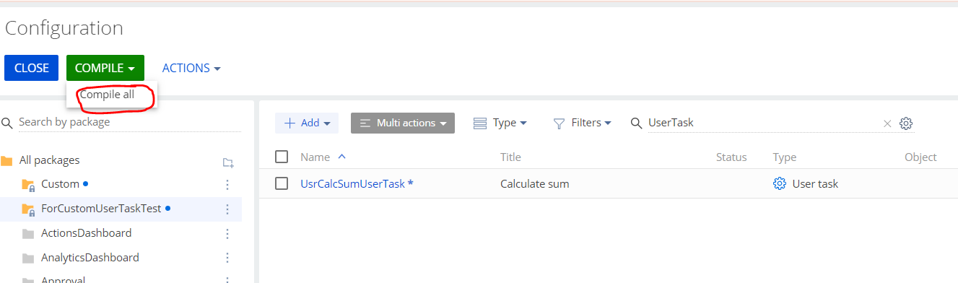Open the UsrCalcSumUserTask link
Screen dimensions: 958x283
coord(357,184)
